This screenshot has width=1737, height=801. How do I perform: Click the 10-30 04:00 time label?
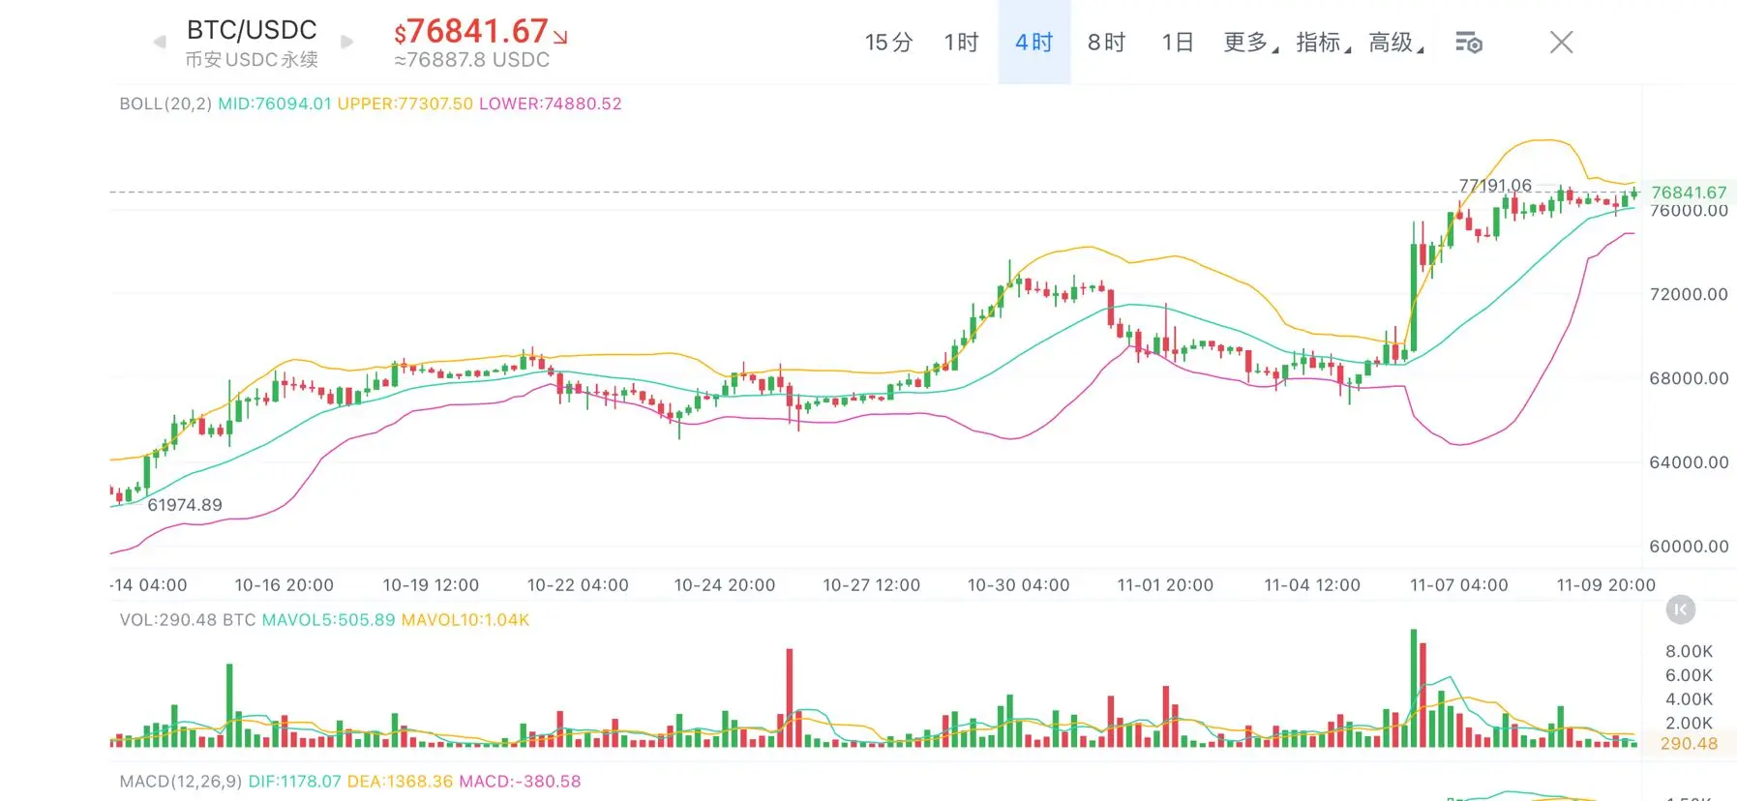[x=1019, y=585]
